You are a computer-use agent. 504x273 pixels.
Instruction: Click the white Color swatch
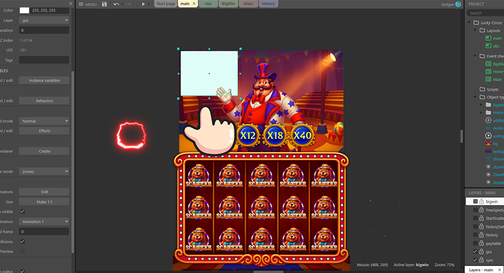click(x=24, y=10)
